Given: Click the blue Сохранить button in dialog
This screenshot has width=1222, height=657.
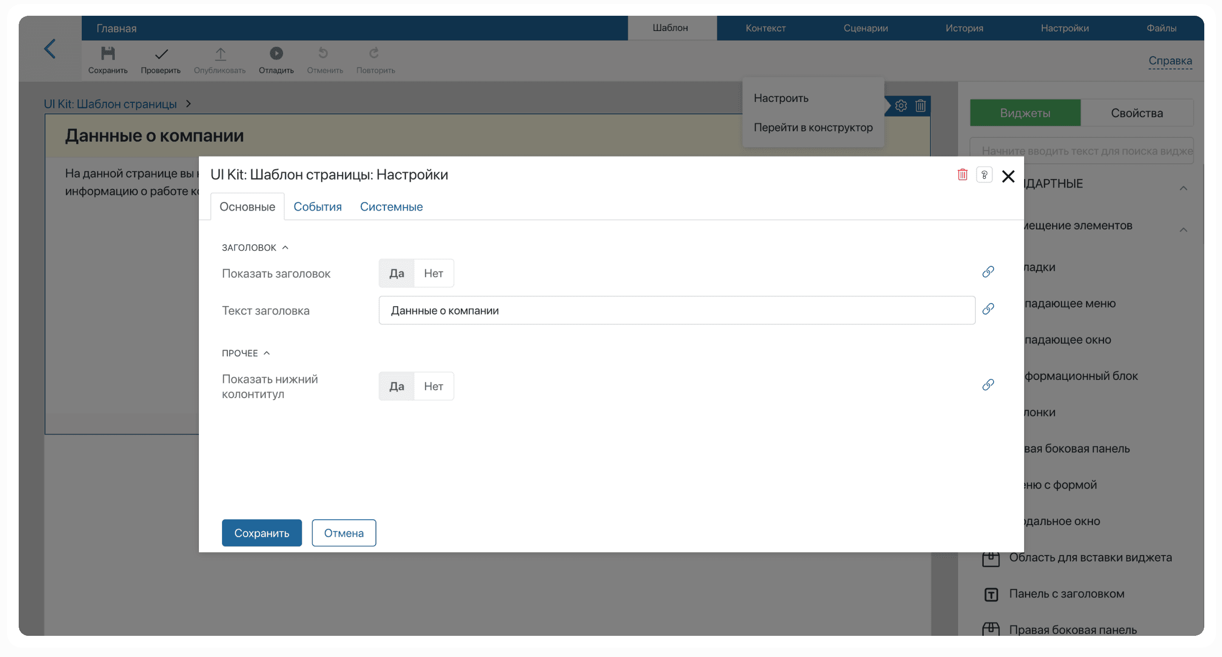Looking at the screenshot, I should point(261,533).
